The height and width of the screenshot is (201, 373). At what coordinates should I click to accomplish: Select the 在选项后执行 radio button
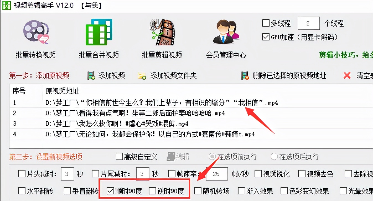coord(274,157)
